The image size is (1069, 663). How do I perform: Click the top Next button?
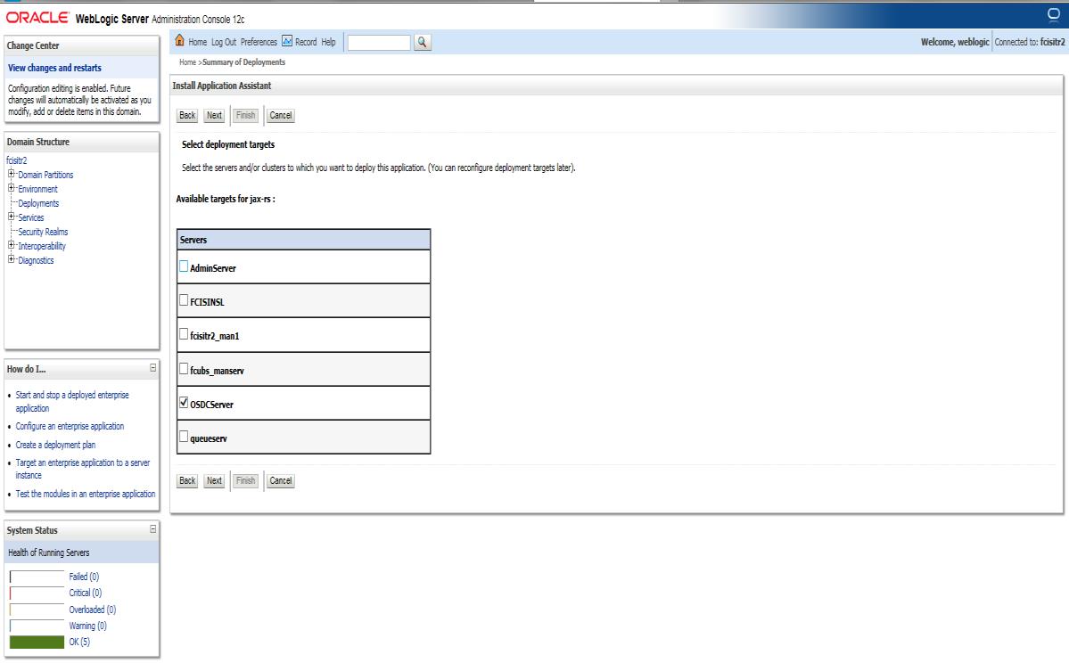(214, 115)
